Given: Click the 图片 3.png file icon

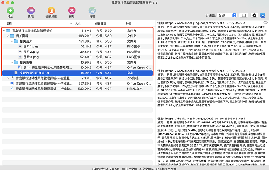Looking at the screenshot, I should [20, 57].
